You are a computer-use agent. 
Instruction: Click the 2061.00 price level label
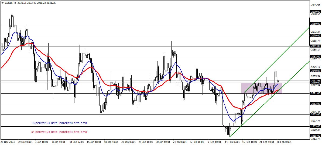[x=316, y=46]
